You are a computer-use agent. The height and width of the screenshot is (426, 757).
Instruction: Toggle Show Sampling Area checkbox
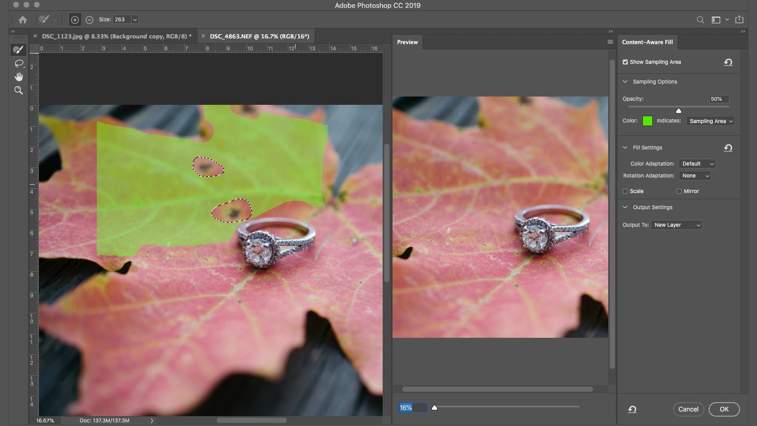tap(625, 62)
